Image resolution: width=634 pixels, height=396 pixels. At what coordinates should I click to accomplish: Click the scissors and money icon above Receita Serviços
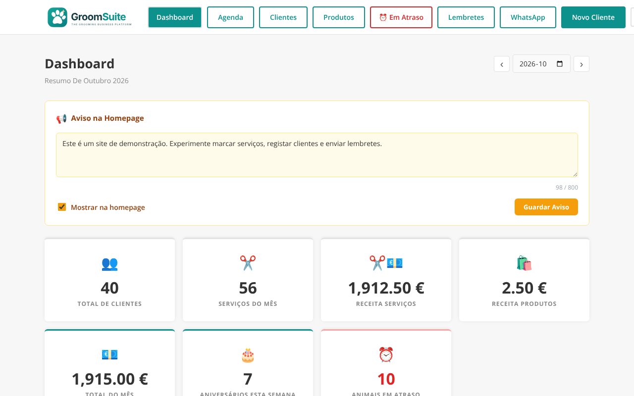click(386, 263)
